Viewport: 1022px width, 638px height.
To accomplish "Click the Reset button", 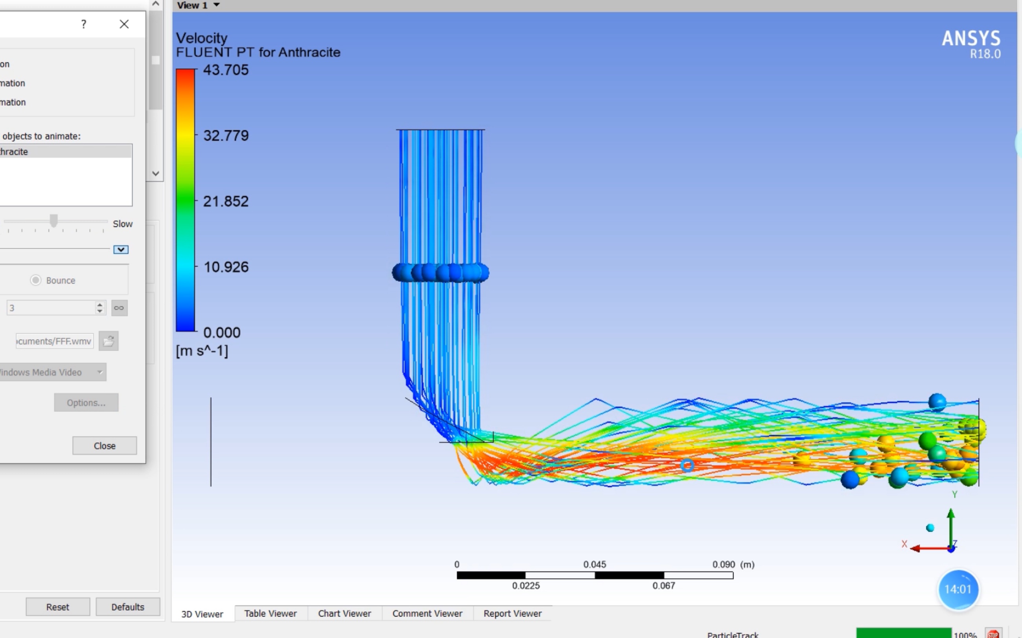I will [57, 607].
